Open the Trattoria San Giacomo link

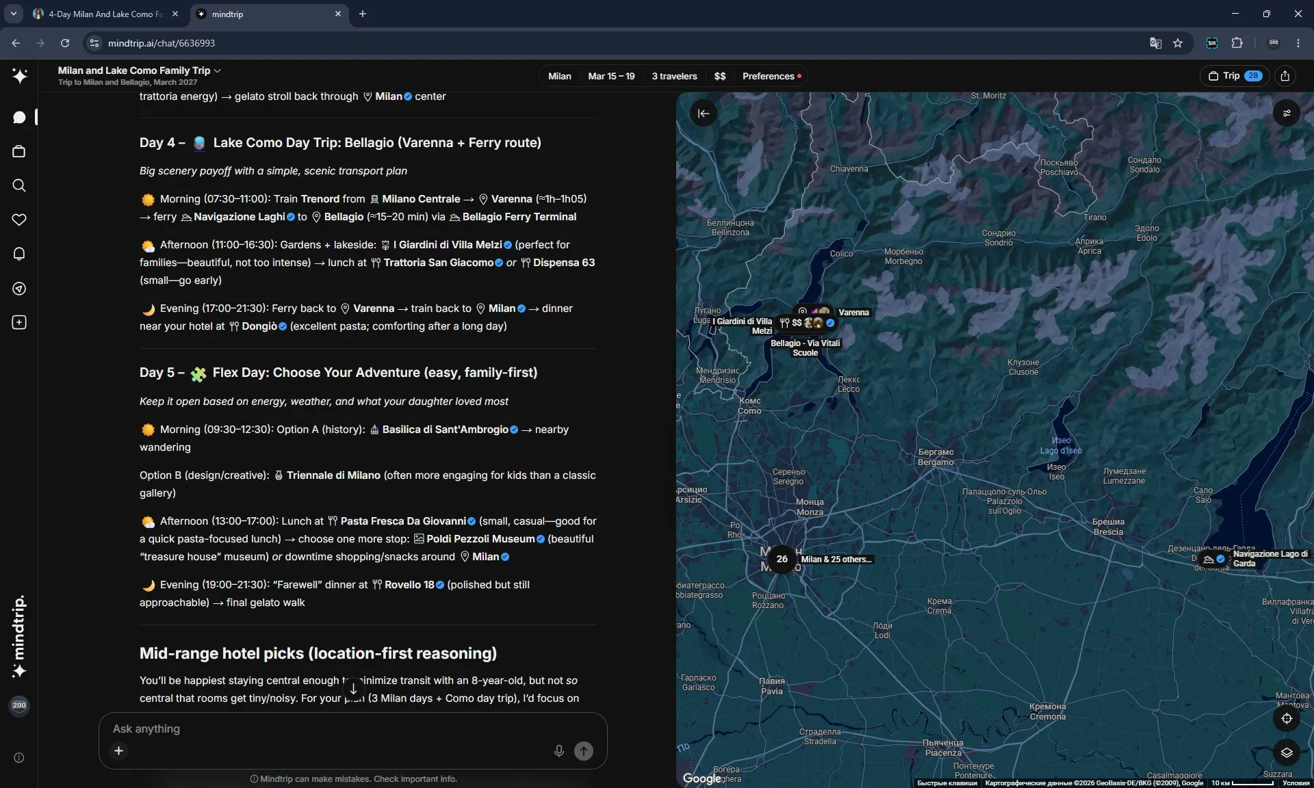click(438, 263)
